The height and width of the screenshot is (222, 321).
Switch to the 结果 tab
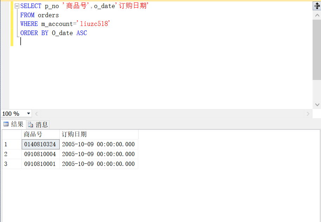coord(14,124)
